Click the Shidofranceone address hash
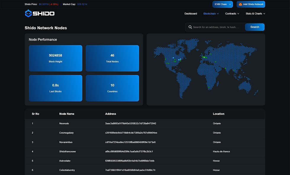Screen dimensions: 290x175 pyautogui.click(x=129, y=152)
